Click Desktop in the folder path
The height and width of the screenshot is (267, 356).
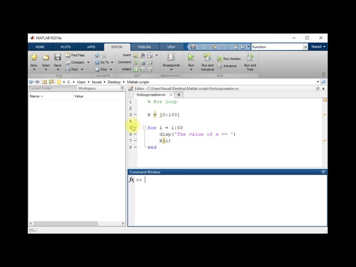pos(114,82)
